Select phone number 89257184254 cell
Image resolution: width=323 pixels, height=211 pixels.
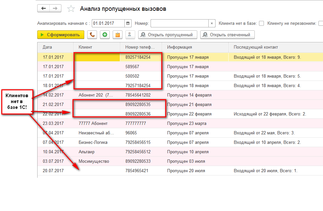[138, 57]
